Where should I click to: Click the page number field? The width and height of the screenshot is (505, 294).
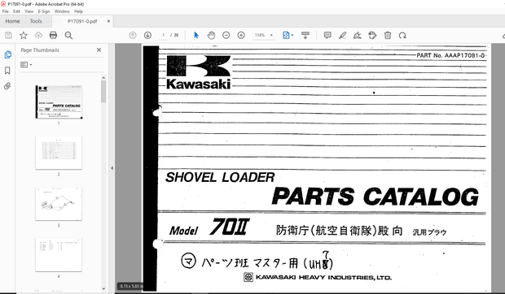pyautogui.click(x=163, y=35)
